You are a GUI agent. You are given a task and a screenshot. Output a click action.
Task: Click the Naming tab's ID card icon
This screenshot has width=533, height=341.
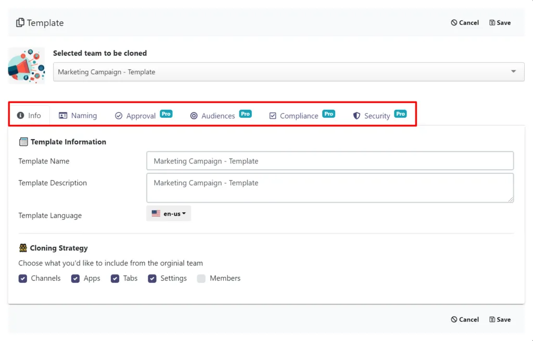63,116
